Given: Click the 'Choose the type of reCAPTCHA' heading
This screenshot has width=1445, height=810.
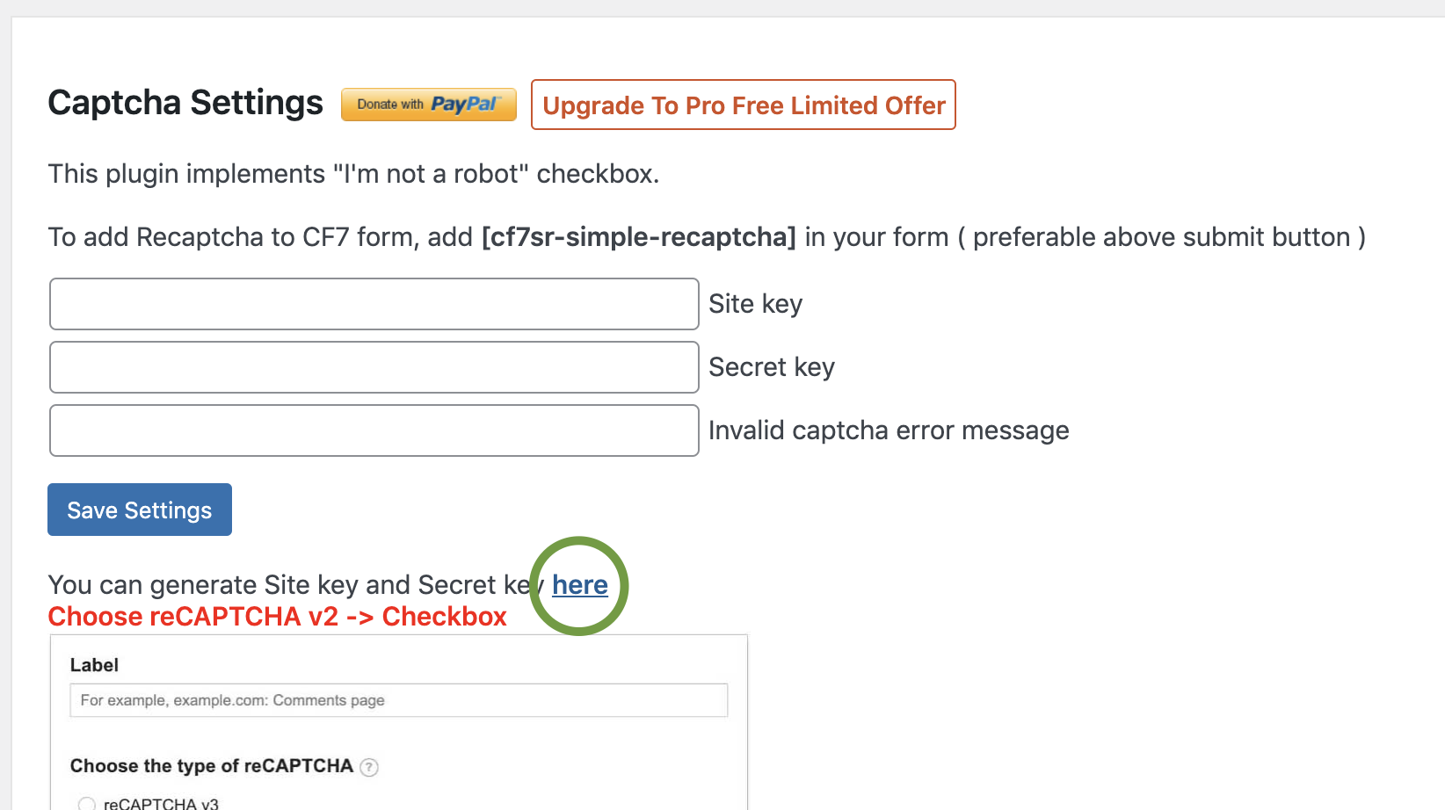Looking at the screenshot, I should click(212, 766).
